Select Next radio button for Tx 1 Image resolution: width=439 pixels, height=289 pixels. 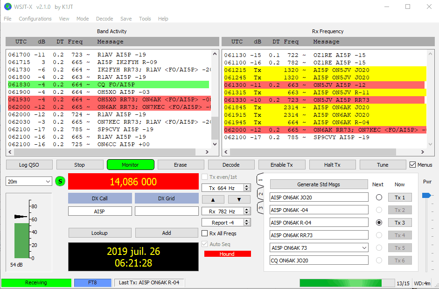[x=379, y=197]
